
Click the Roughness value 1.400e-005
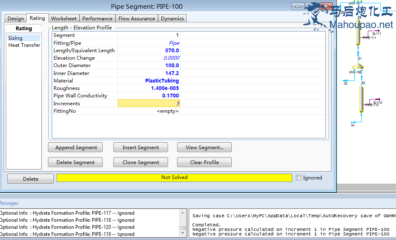click(149, 88)
